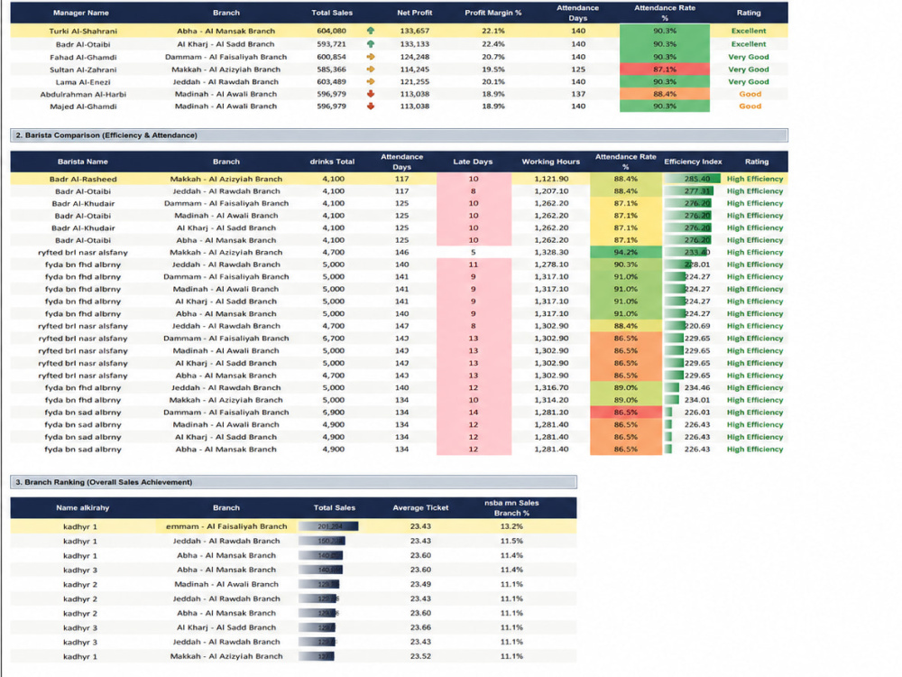Select Sultan Al-Zahrani's red 87.1% attendance cell
This screenshot has width=902, height=677.
pos(665,70)
